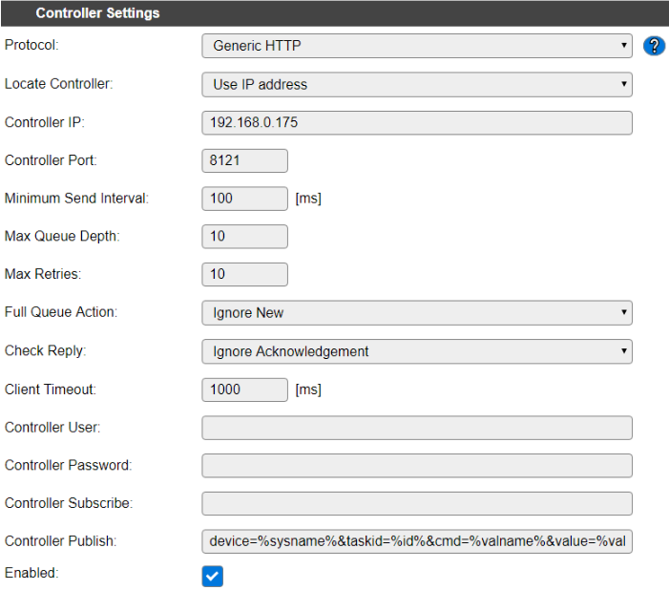Click the Controller User text field
The image size is (669, 590).
click(417, 428)
